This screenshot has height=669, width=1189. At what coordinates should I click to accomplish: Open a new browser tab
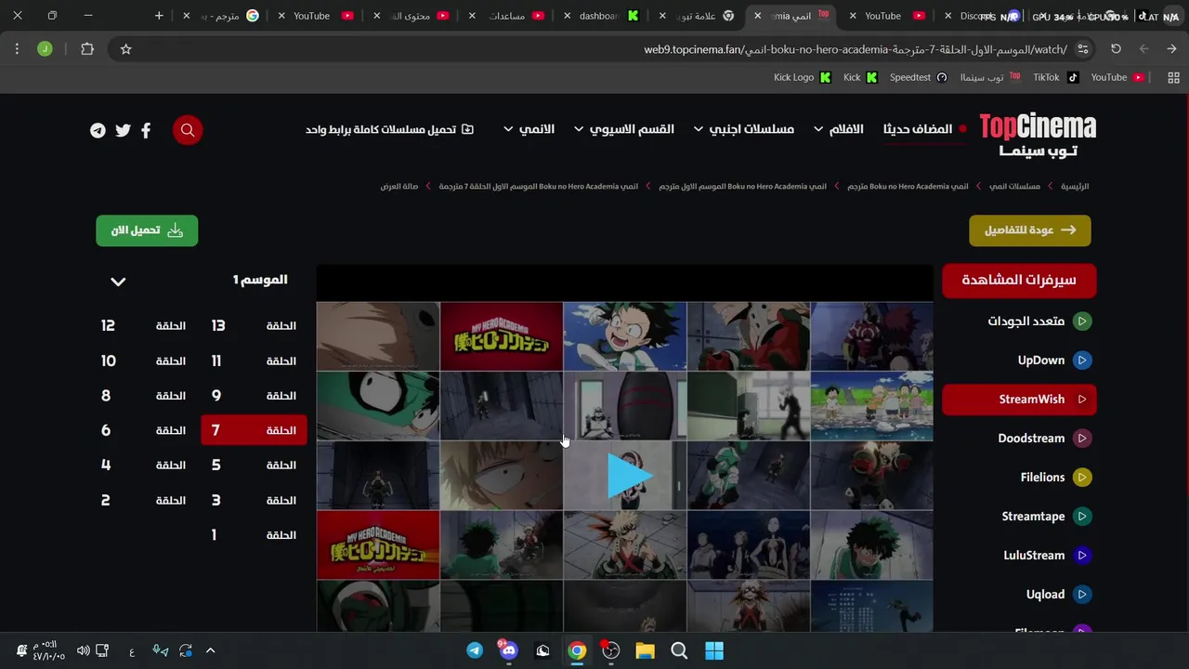(159, 16)
